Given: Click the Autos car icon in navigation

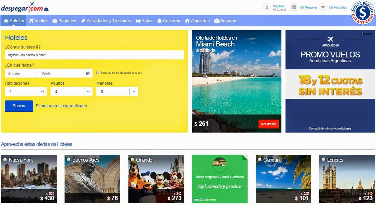Looking at the screenshot, I should (138, 20).
